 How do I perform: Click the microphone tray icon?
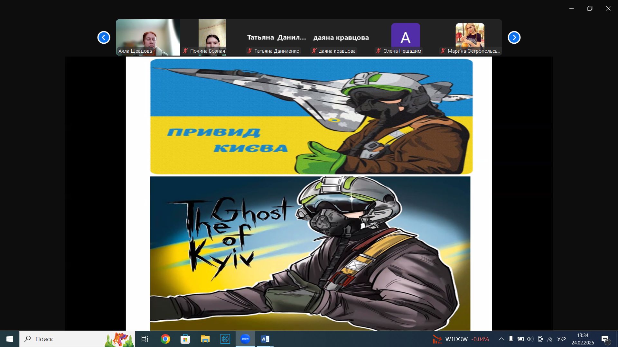(x=511, y=339)
